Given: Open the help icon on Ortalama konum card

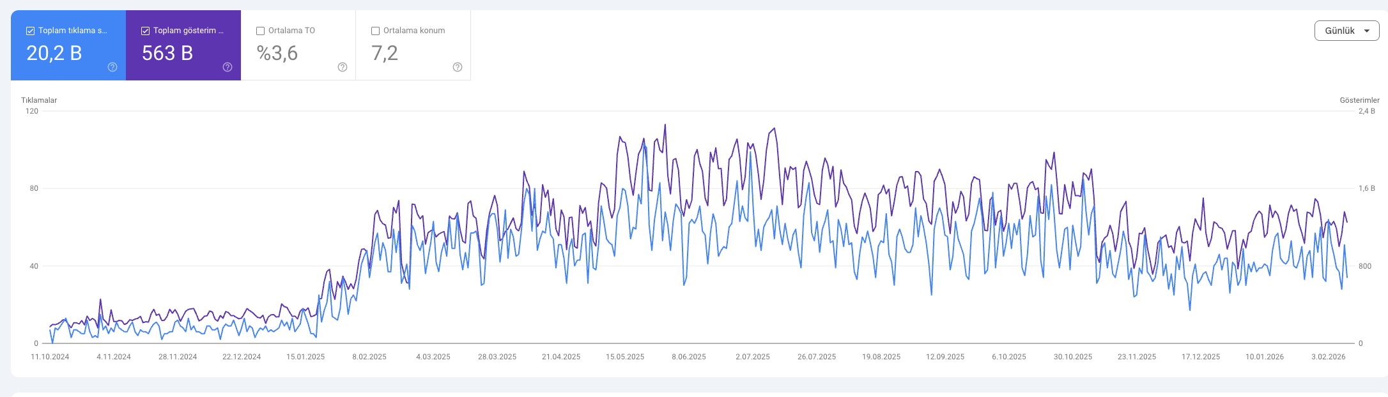Looking at the screenshot, I should (458, 67).
